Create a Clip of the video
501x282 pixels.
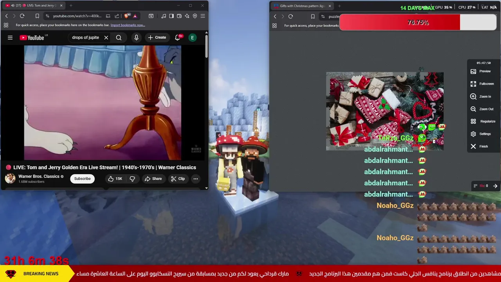point(178,179)
